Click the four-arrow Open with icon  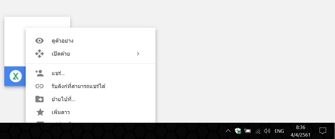(x=39, y=54)
